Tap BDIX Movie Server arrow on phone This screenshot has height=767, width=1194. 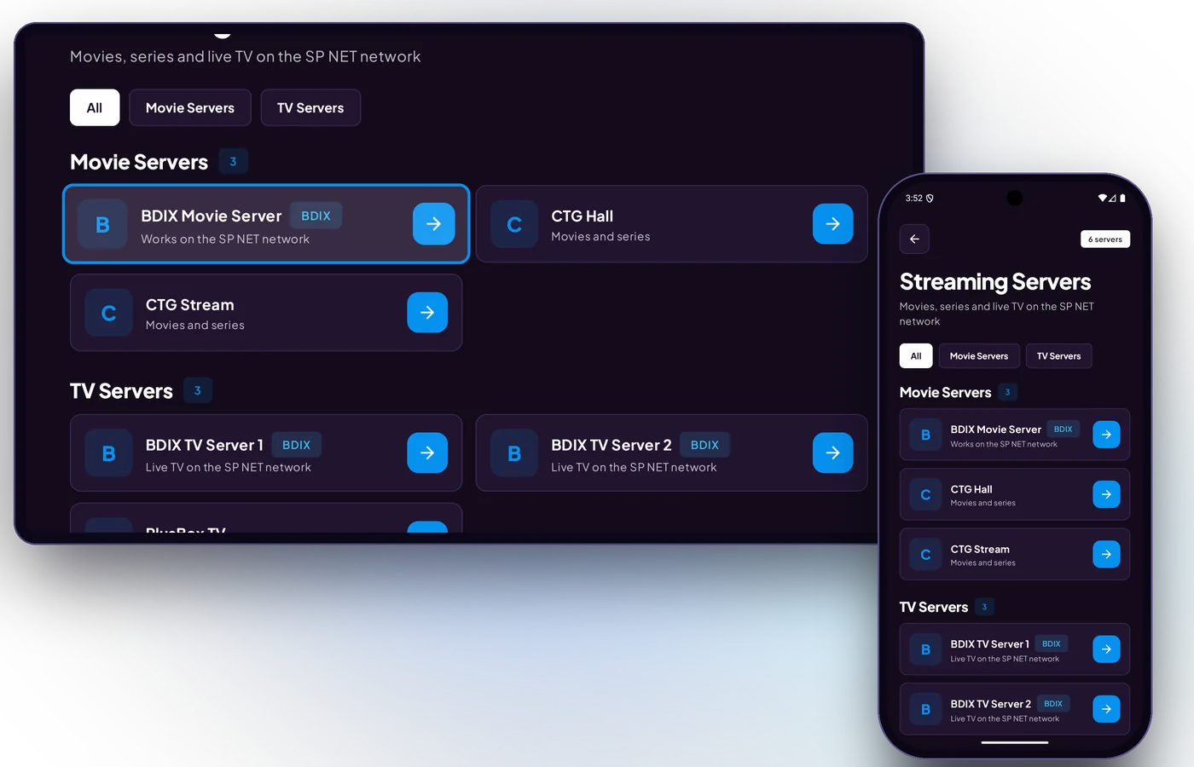tap(1106, 435)
